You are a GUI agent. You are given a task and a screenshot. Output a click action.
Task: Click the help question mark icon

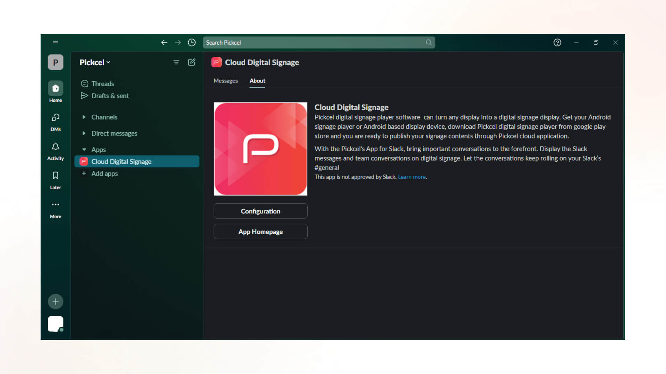[x=557, y=42]
